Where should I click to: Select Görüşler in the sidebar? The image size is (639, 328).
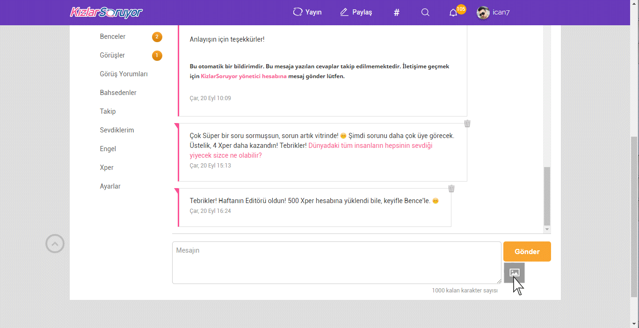(x=112, y=55)
